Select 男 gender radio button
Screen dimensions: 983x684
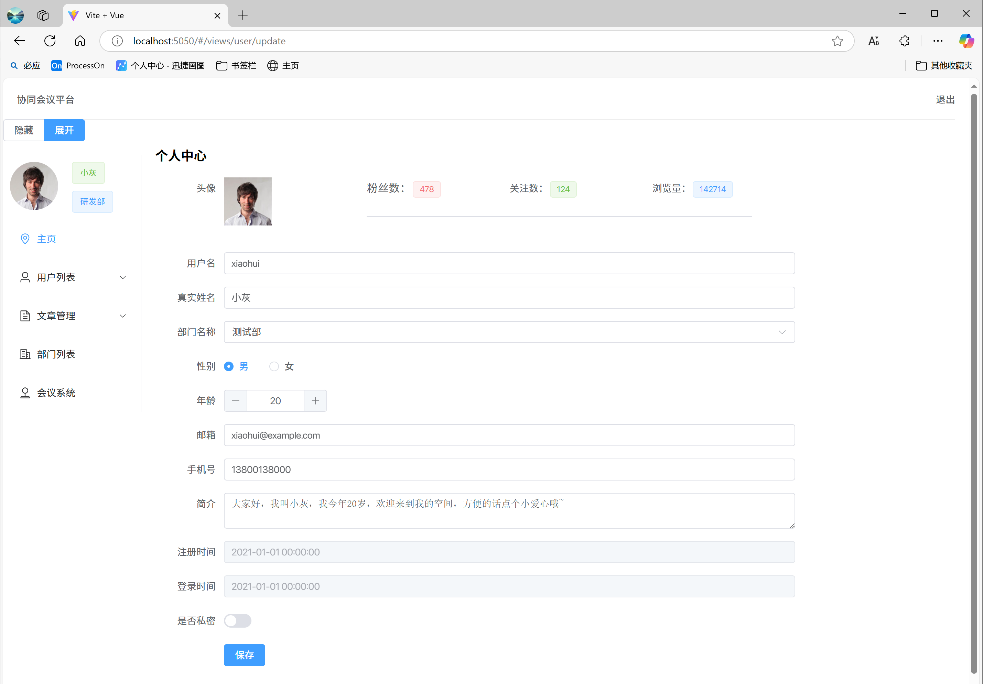(x=229, y=367)
